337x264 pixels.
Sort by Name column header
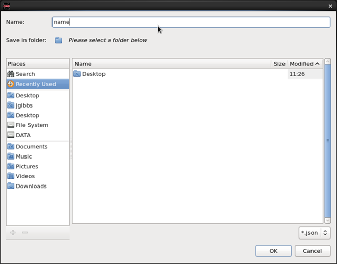pyautogui.click(x=172, y=64)
